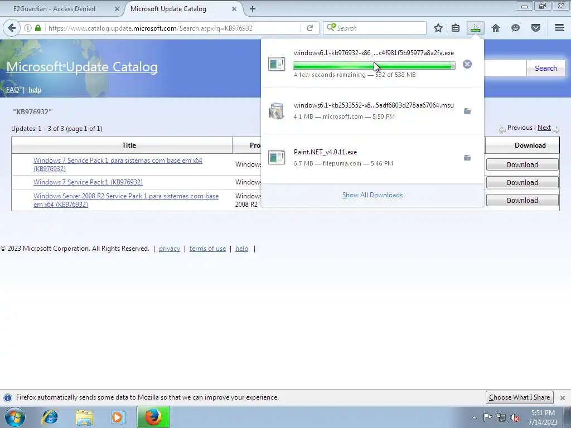Sort by the Title column header

tap(129, 145)
